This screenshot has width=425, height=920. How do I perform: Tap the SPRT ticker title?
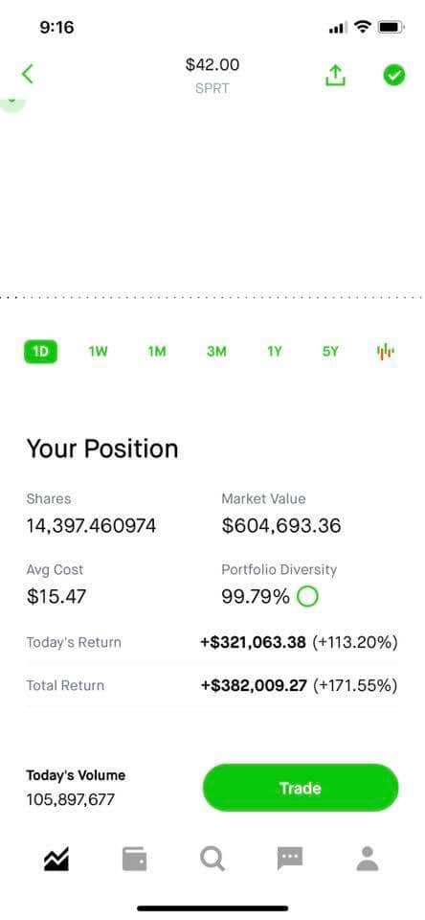pyautogui.click(x=212, y=88)
